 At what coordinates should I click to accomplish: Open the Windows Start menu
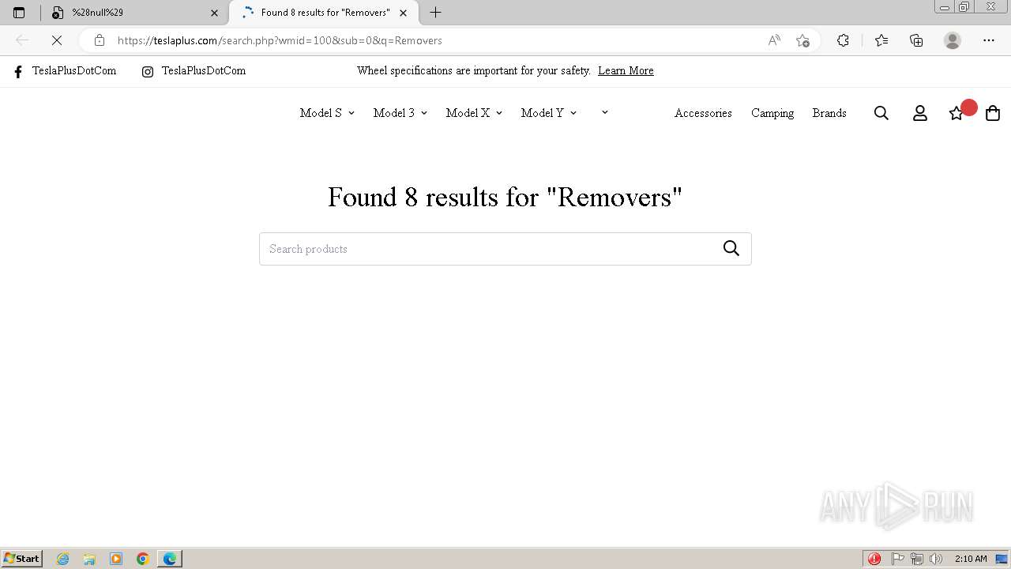click(22, 559)
